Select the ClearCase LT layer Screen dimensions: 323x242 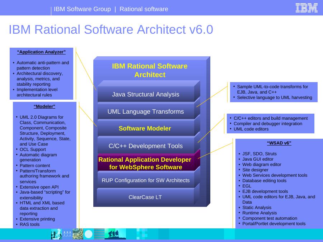pyautogui.click(x=145, y=197)
